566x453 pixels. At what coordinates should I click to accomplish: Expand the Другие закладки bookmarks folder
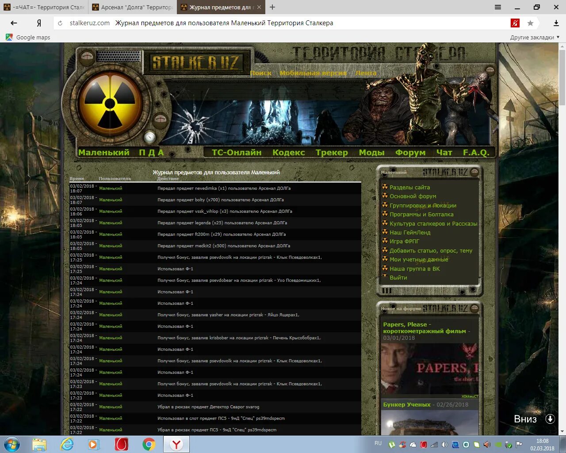coord(535,38)
